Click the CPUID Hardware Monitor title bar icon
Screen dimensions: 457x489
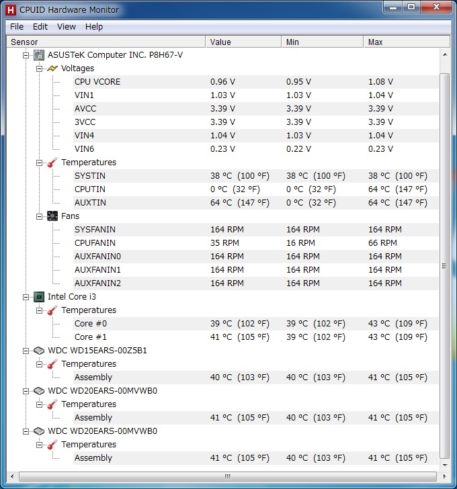pos(11,10)
